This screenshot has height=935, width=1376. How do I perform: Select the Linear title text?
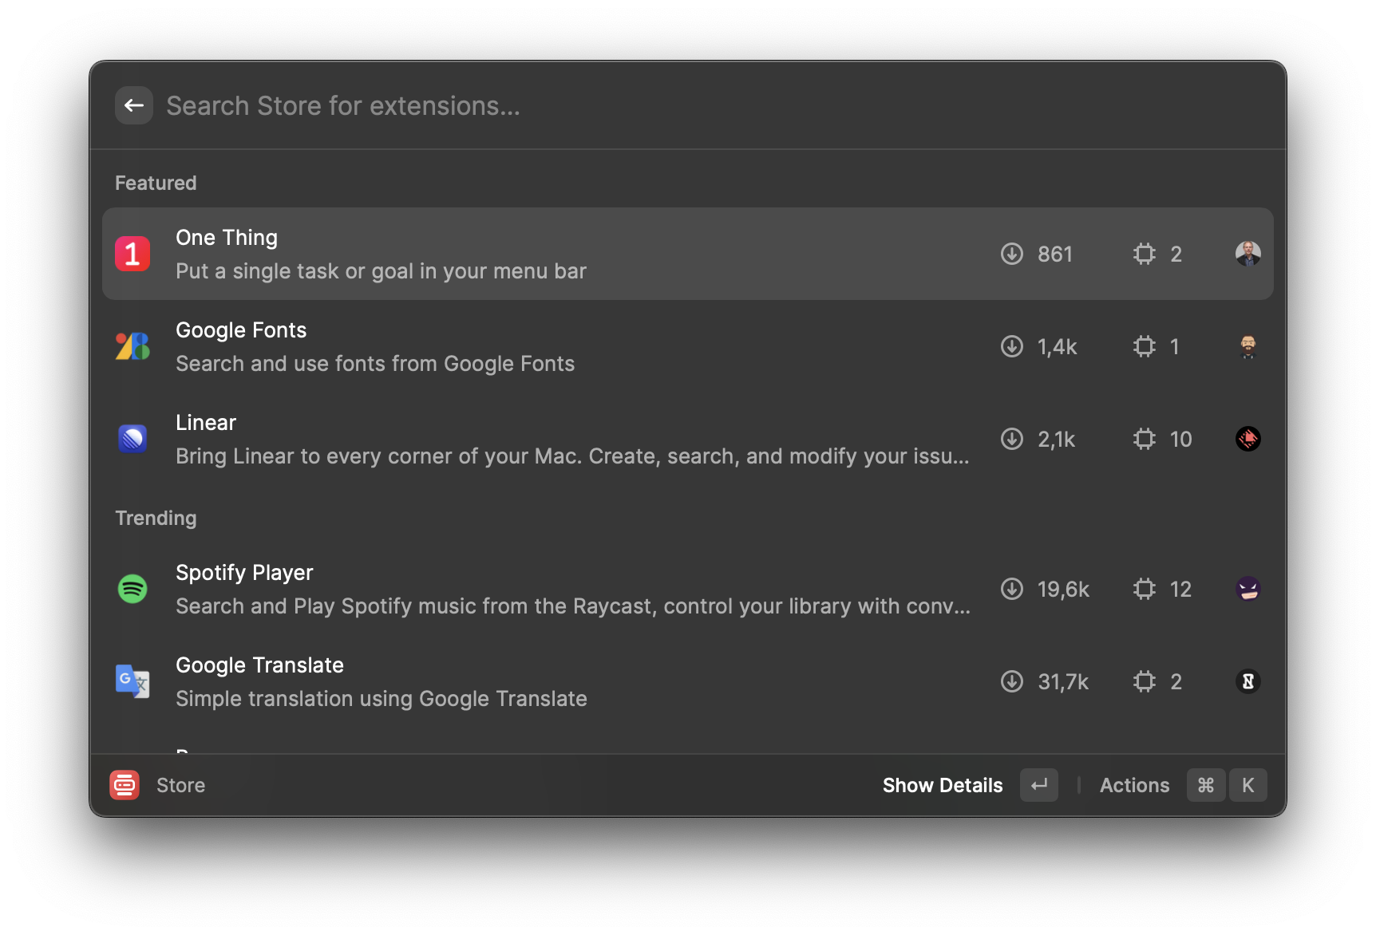[x=206, y=423]
